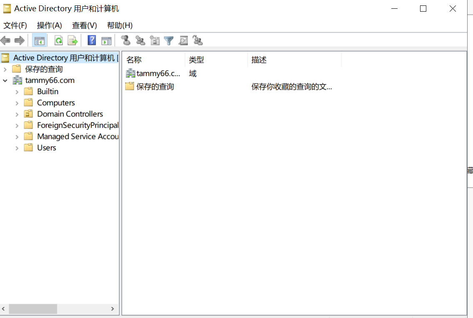This screenshot has height=318, width=473.
Task: Sort by the 描述 column header
Action: 294,60
